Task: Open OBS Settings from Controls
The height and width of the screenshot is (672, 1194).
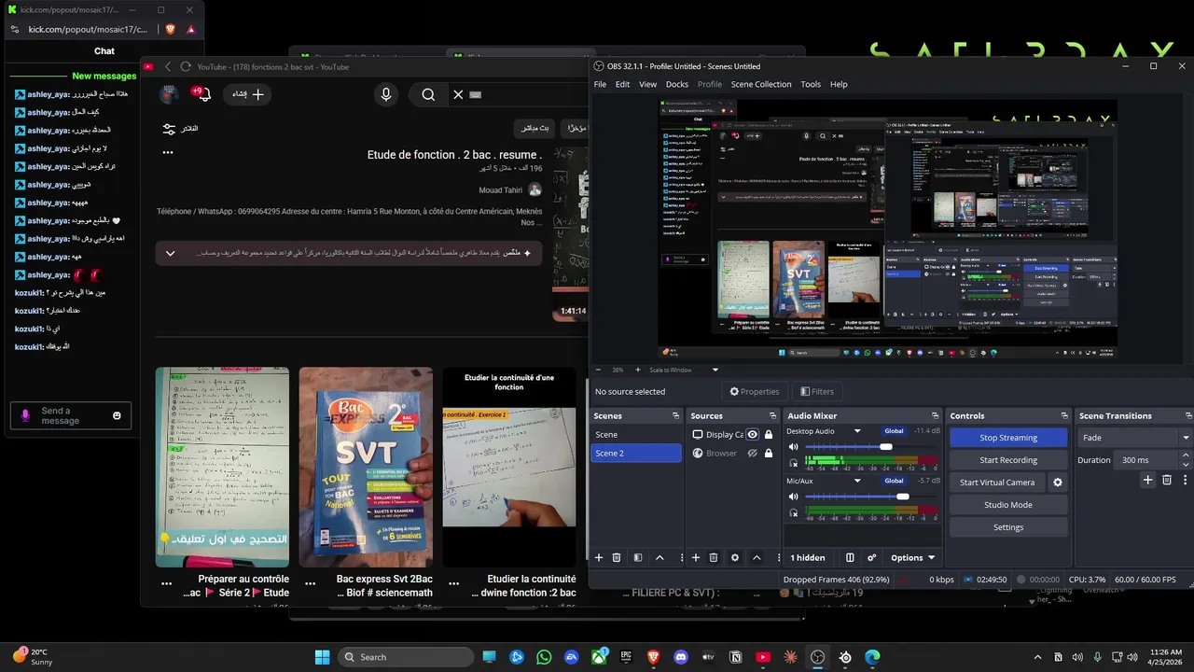Action: [1008, 527]
